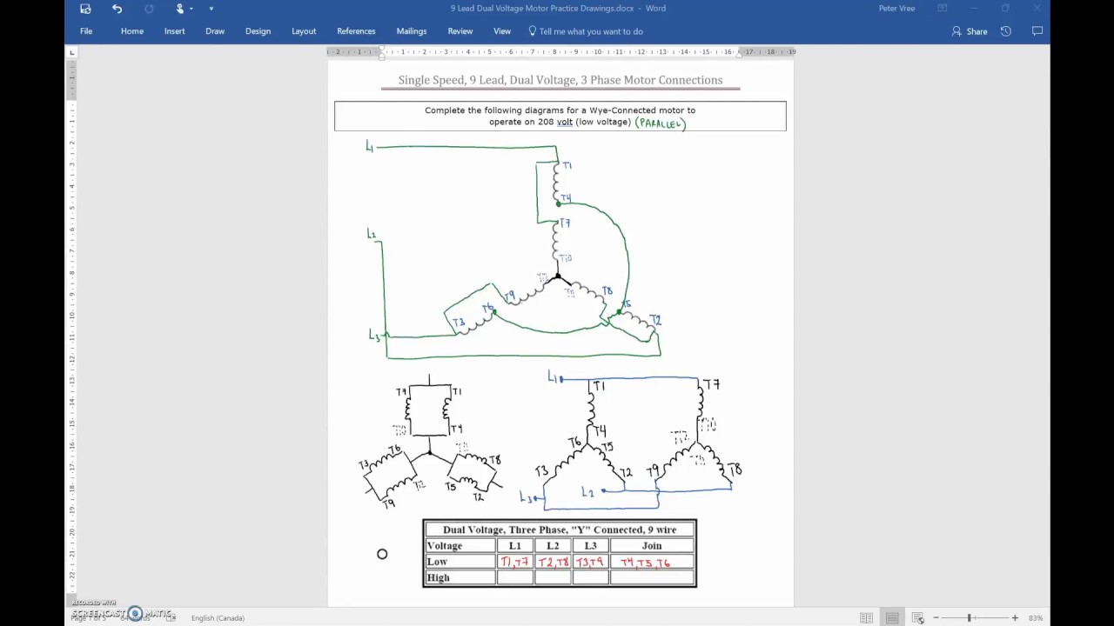Screen dimensions: 1114x626
Task: Select the Review ribbon tab
Action: click(460, 31)
